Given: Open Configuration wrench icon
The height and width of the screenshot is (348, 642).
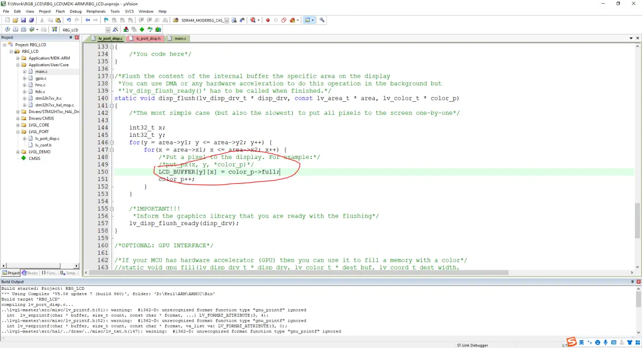Looking at the screenshot, I should (322, 20).
